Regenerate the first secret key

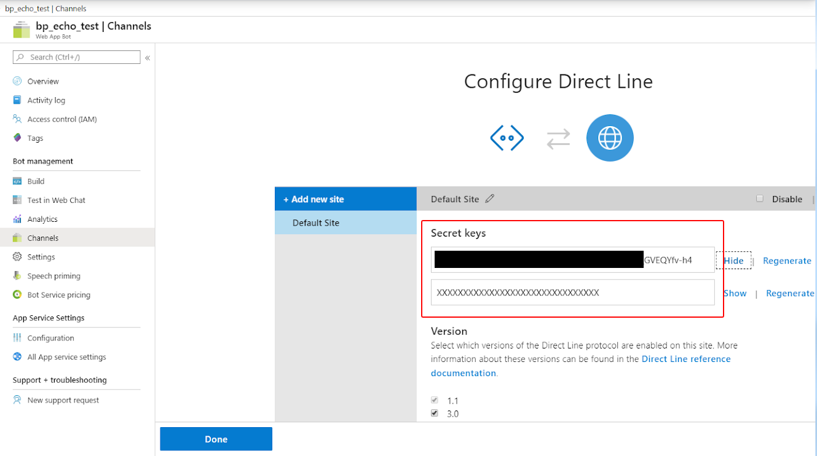(x=787, y=261)
